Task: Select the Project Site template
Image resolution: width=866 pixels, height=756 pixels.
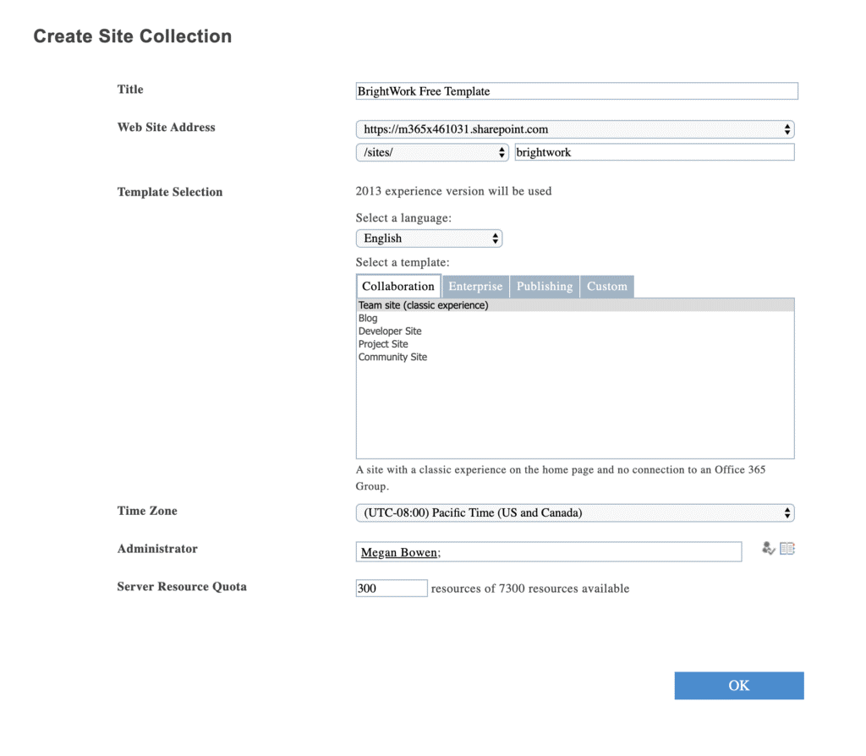Action: coord(383,344)
